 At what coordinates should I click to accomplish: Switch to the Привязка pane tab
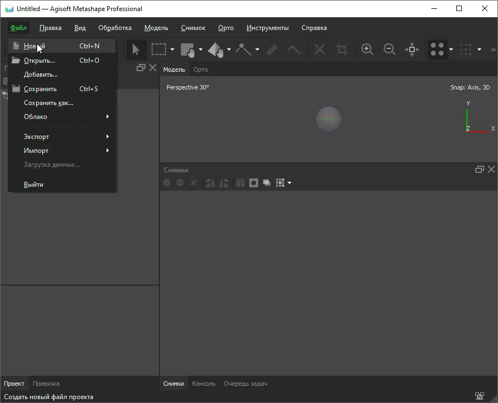46,384
